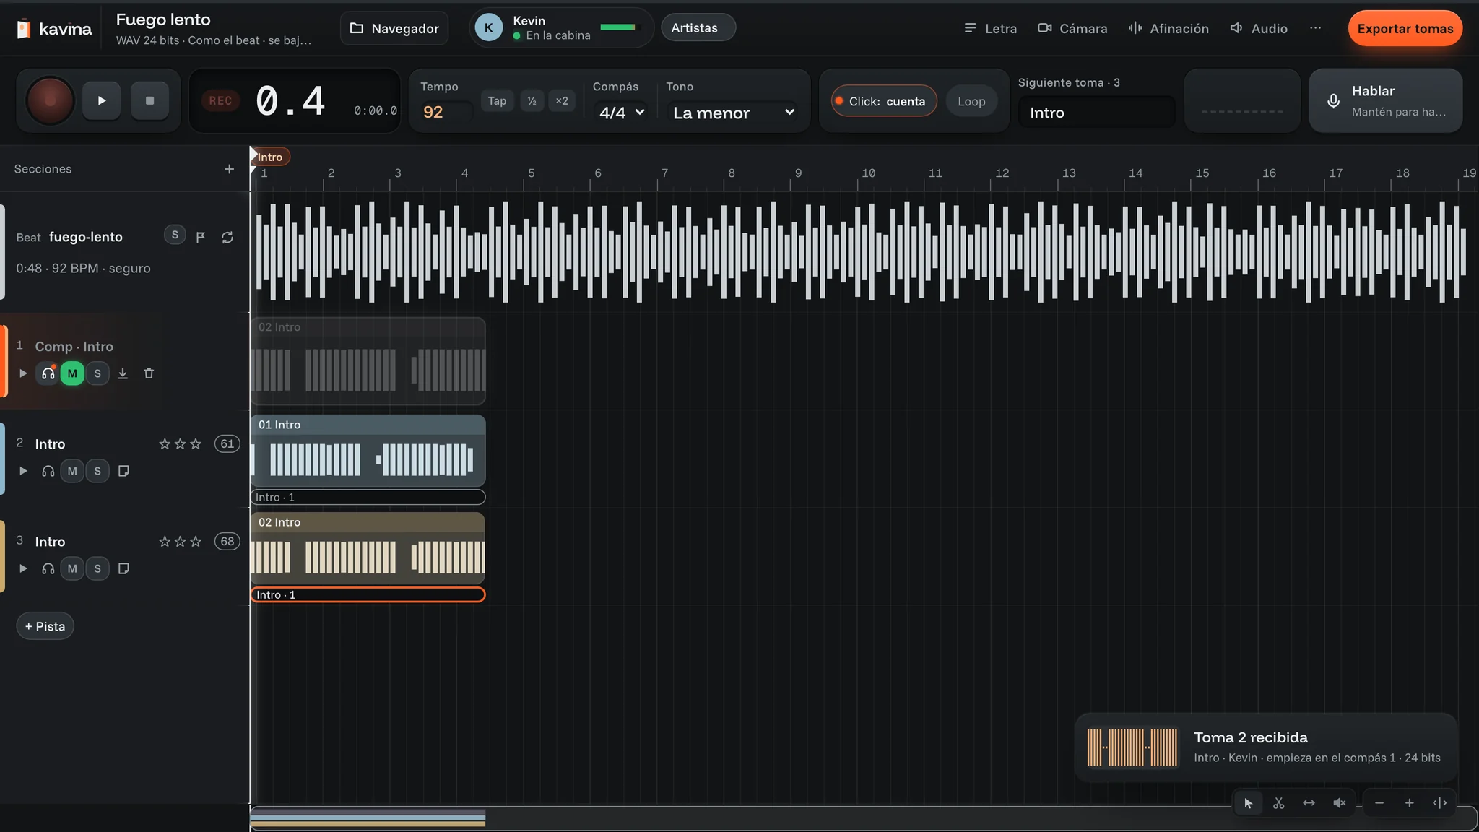The image size is (1479, 832).
Task: Delete the Comp Intro track
Action: 149,373
